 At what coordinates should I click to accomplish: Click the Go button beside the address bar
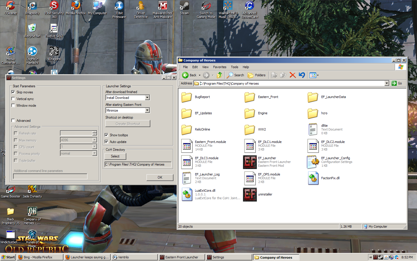pos(397,83)
